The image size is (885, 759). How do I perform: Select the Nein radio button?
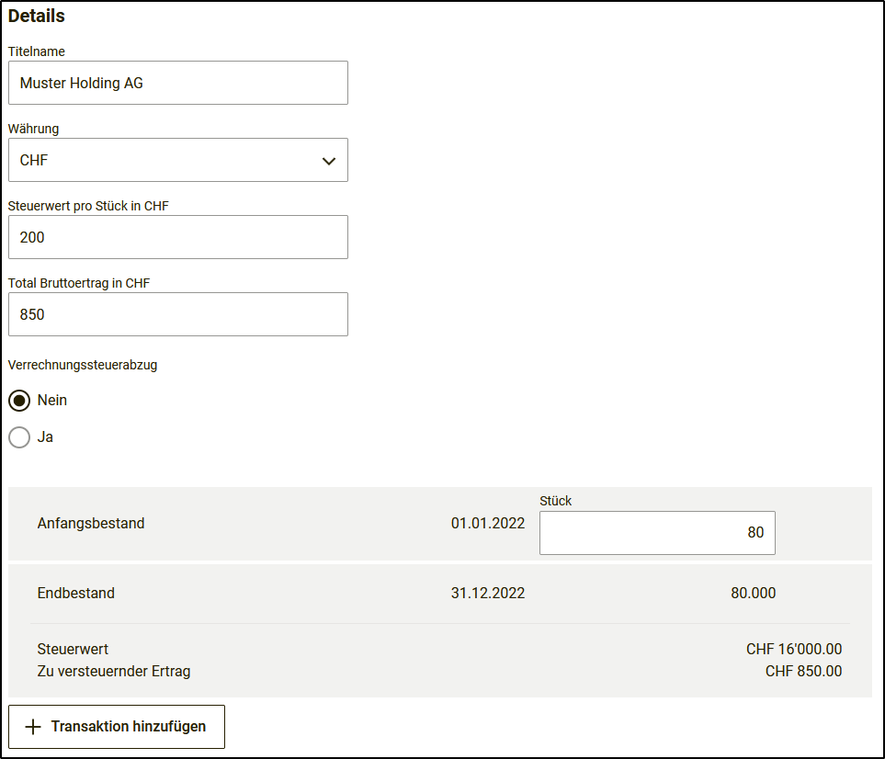(x=19, y=401)
